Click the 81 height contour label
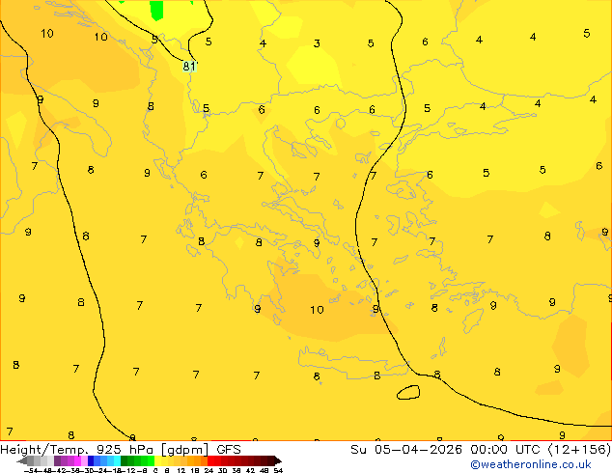Viewport: 612px width, 473px height. point(189,67)
